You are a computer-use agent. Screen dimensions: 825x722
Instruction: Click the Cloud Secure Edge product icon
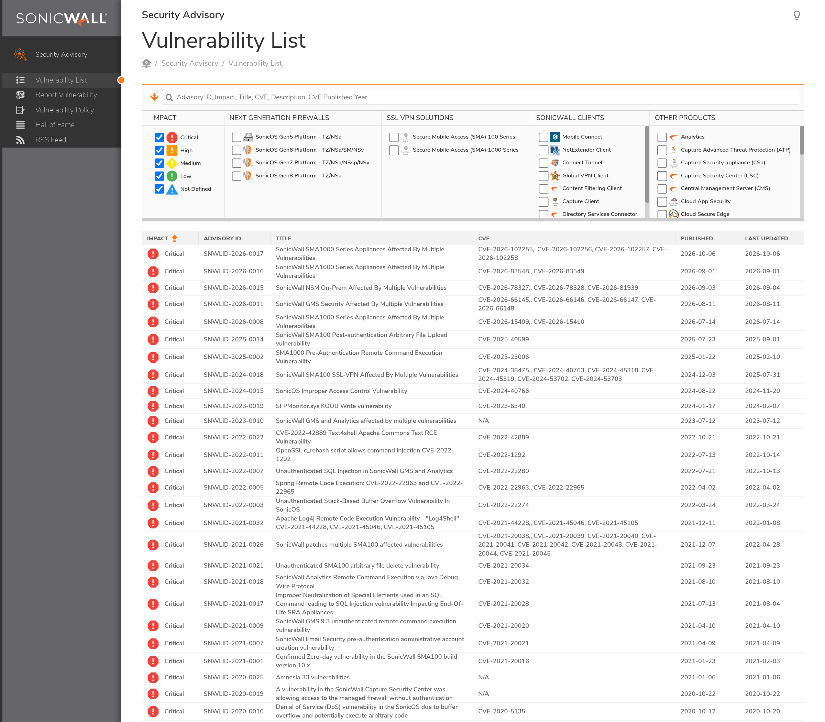[673, 214]
